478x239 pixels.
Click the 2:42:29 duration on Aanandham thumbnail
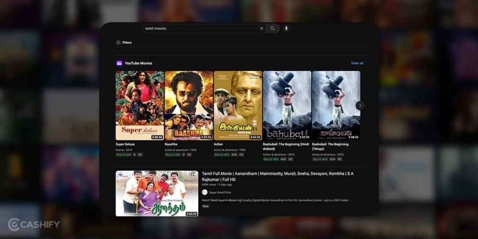(191, 214)
